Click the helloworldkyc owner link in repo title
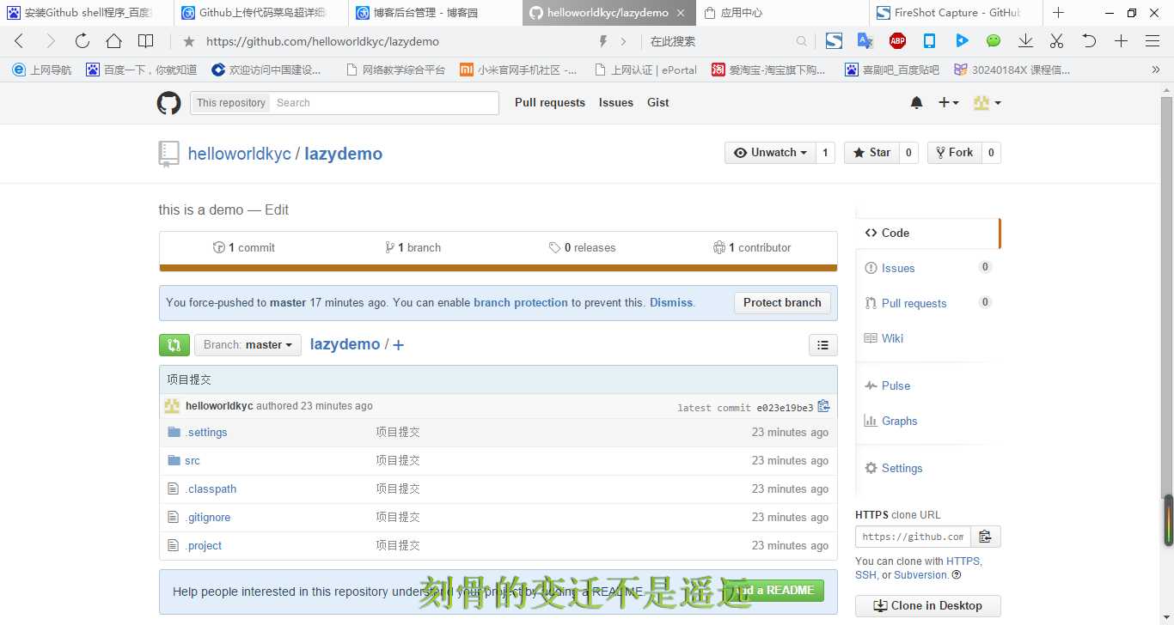 point(240,155)
